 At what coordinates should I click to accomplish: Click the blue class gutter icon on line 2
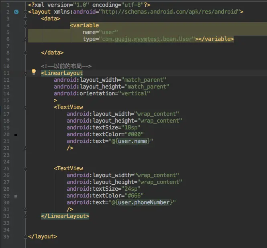tap(16, 12)
